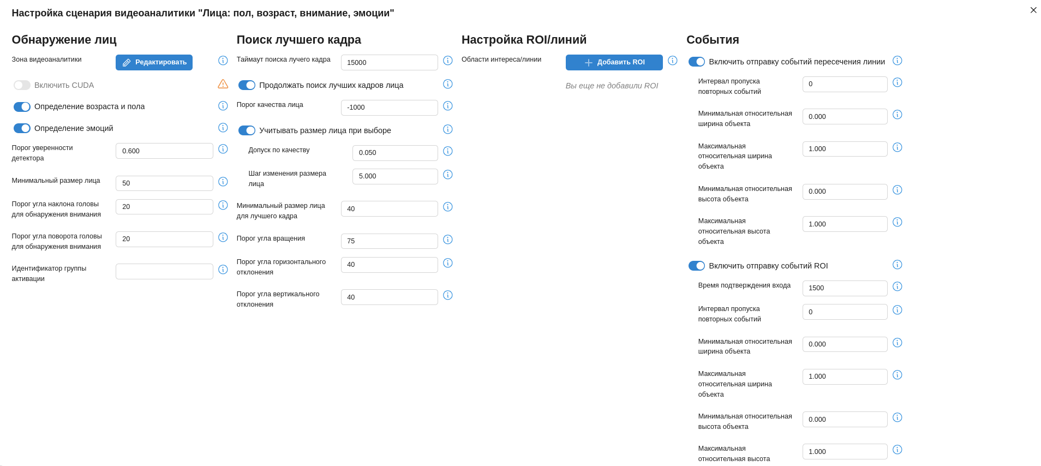
Task: Toggle Продолжать поиск лучших кадров лица
Action: 247,85
